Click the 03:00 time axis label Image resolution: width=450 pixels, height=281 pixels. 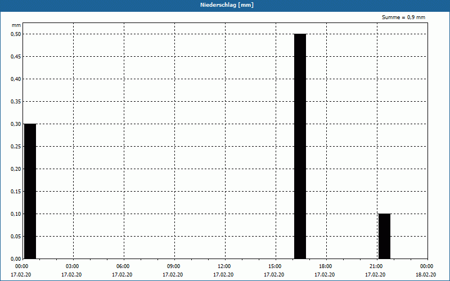pyautogui.click(x=73, y=266)
